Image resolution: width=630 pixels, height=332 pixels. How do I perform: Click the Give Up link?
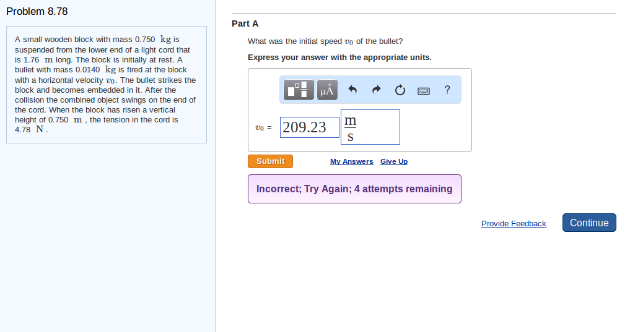click(x=394, y=161)
